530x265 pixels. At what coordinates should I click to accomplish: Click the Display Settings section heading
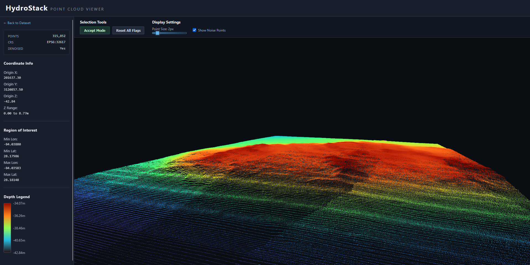coord(166,22)
